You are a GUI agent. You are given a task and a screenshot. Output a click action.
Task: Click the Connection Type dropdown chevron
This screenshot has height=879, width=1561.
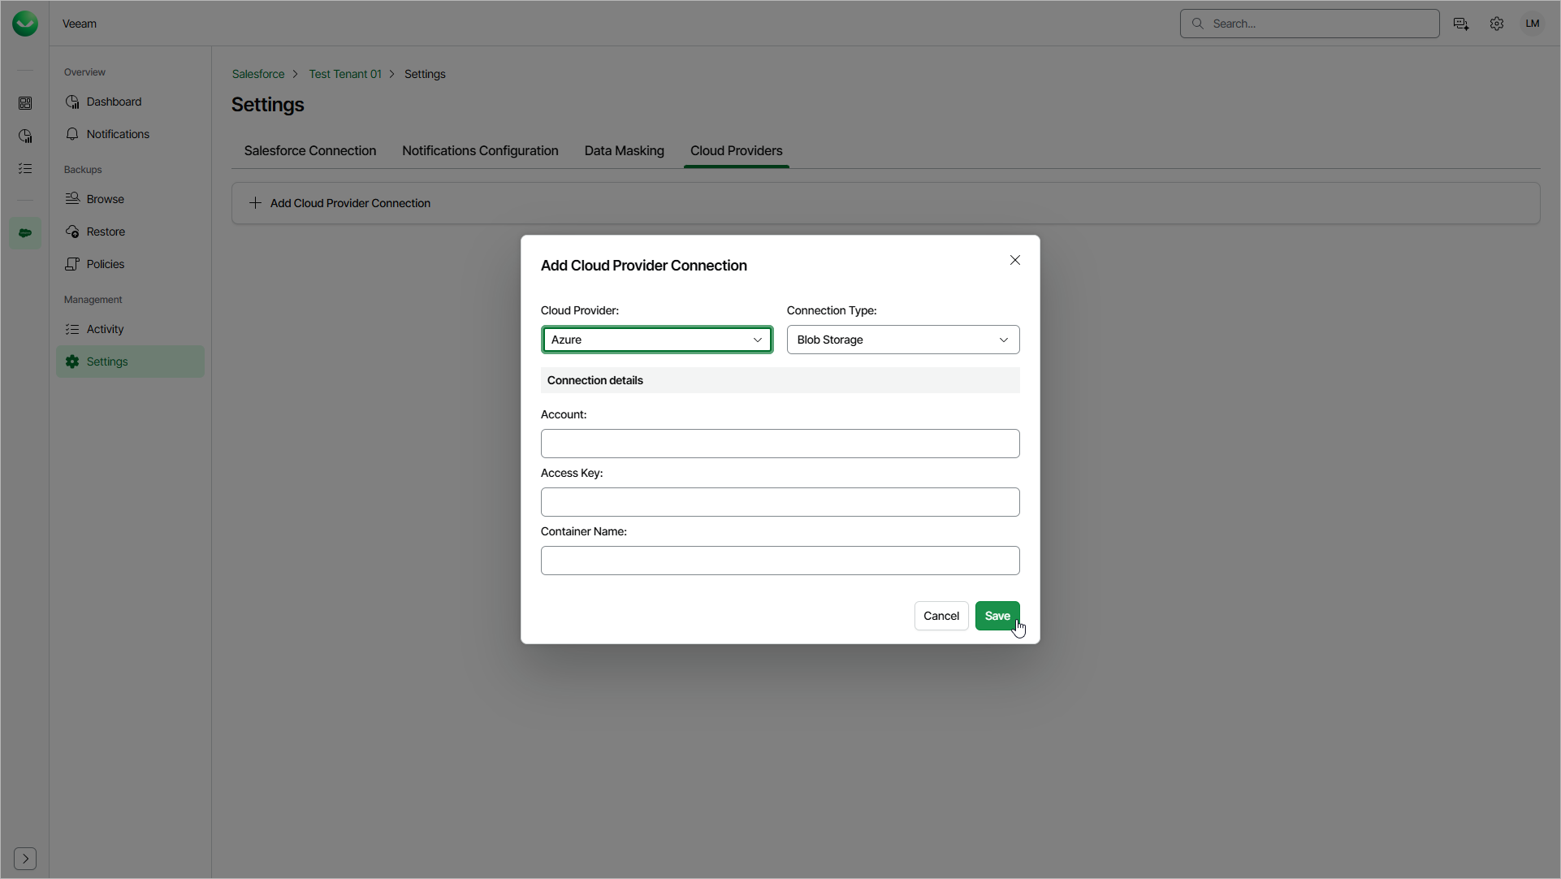coord(1004,340)
